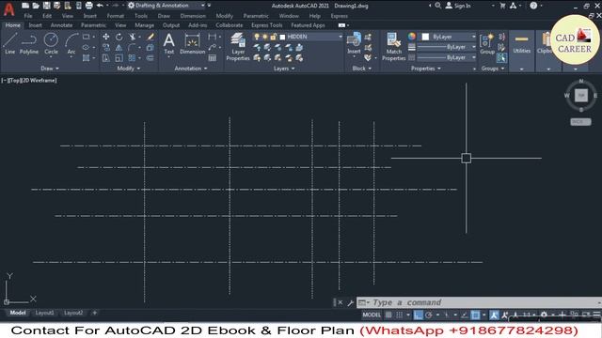Open Layer Properties manager

[238, 47]
